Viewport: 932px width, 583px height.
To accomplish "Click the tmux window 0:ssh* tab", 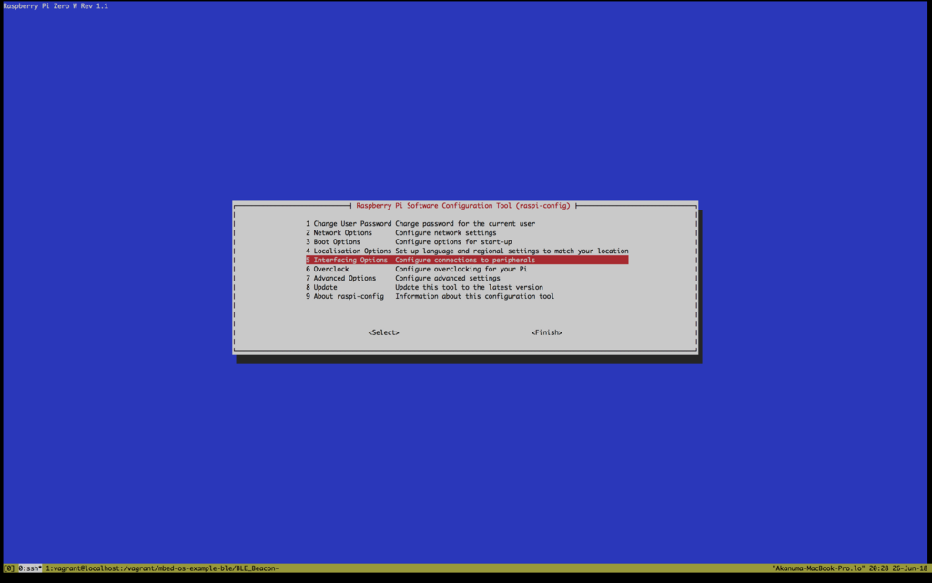I will (x=30, y=568).
